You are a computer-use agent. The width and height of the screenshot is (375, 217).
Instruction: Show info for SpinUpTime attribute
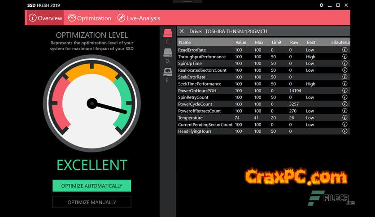point(344,63)
